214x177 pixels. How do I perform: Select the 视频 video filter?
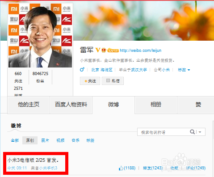tap(60, 140)
